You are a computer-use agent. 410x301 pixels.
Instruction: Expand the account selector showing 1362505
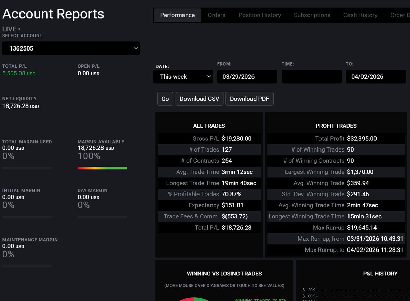pos(71,48)
